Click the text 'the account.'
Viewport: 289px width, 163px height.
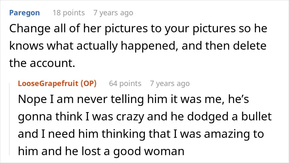[42, 63]
